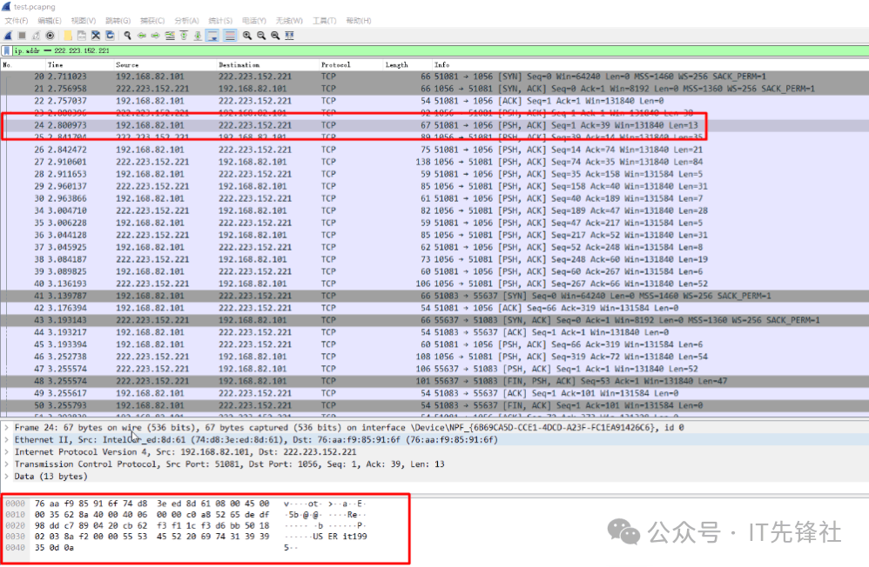Click the find packet magnifier icon
This screenshot has height=567, width=869.
tap(127, 36)
